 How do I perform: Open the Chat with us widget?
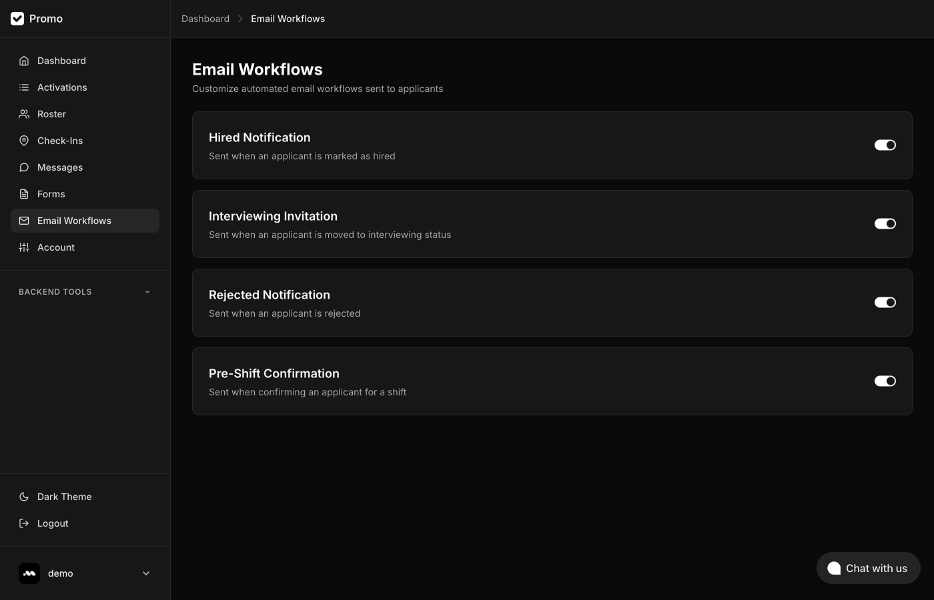coord(868,568)
